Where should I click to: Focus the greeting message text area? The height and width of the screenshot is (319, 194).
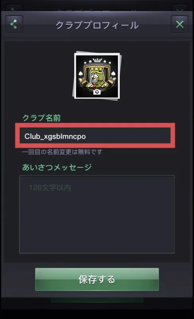coord(97,214)
